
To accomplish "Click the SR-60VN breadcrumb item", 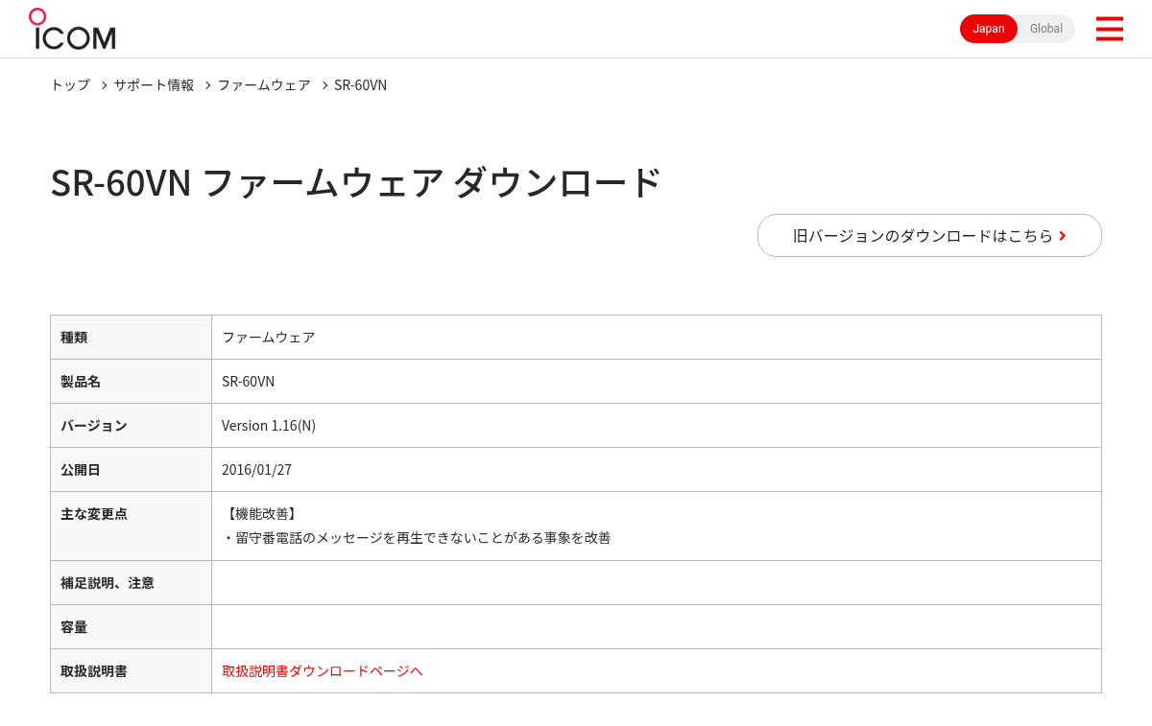I will coord(360,84).
